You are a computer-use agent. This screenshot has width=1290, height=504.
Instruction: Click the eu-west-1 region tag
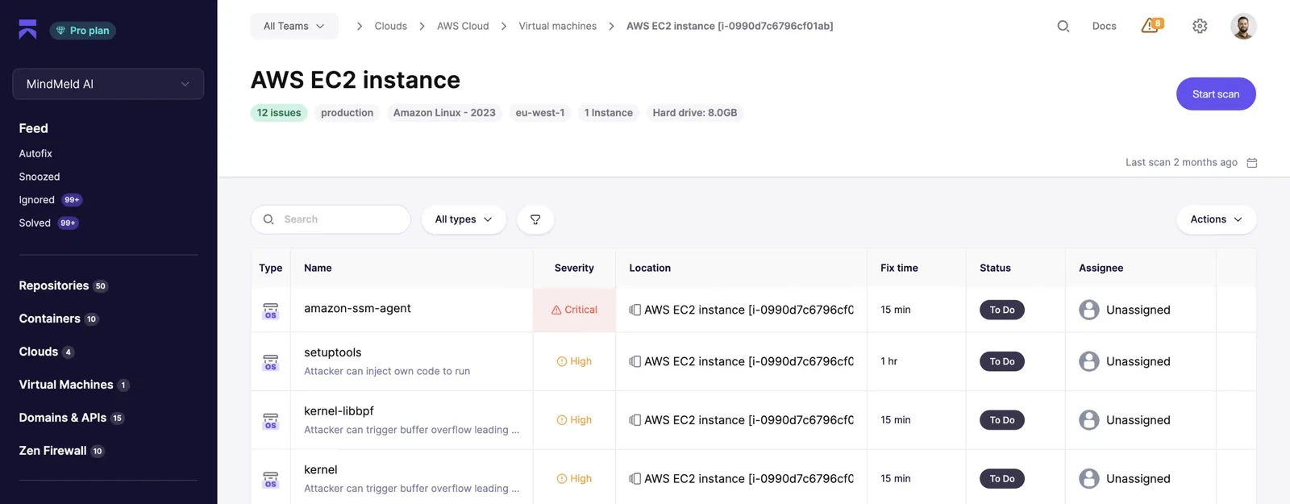pyautogui.click(x=540, y=113)
